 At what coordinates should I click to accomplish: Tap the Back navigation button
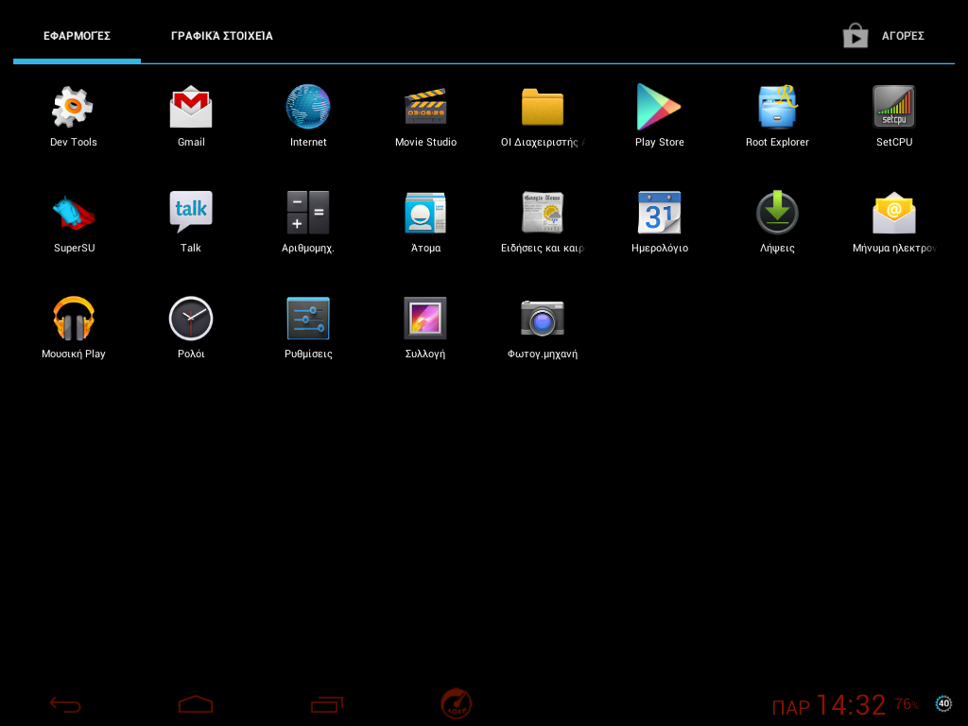click(x=65, y=704)
